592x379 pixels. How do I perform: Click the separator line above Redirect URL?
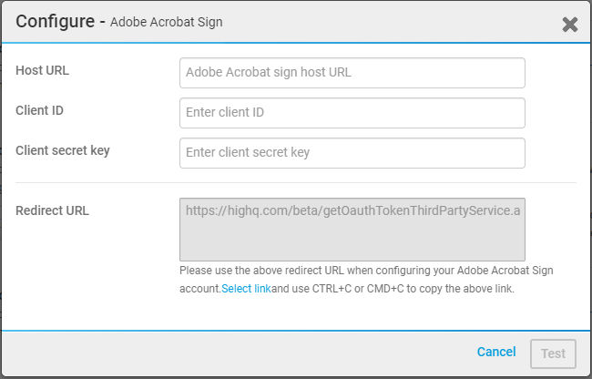pos(296,183)
